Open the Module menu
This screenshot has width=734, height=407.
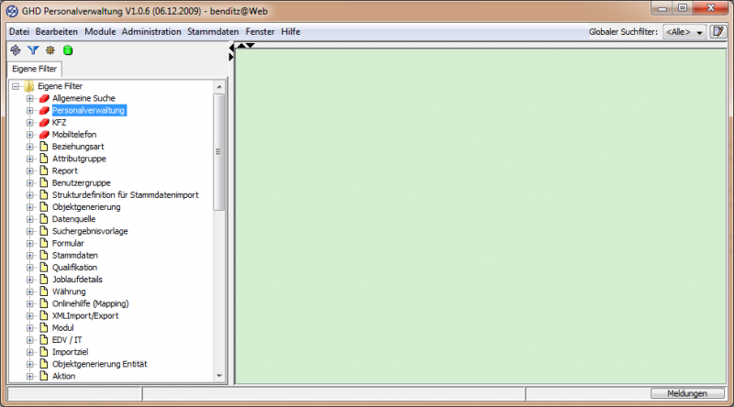pyautogui.click(x=100, y=32)
